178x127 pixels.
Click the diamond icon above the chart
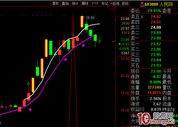(x=109, y=9)
